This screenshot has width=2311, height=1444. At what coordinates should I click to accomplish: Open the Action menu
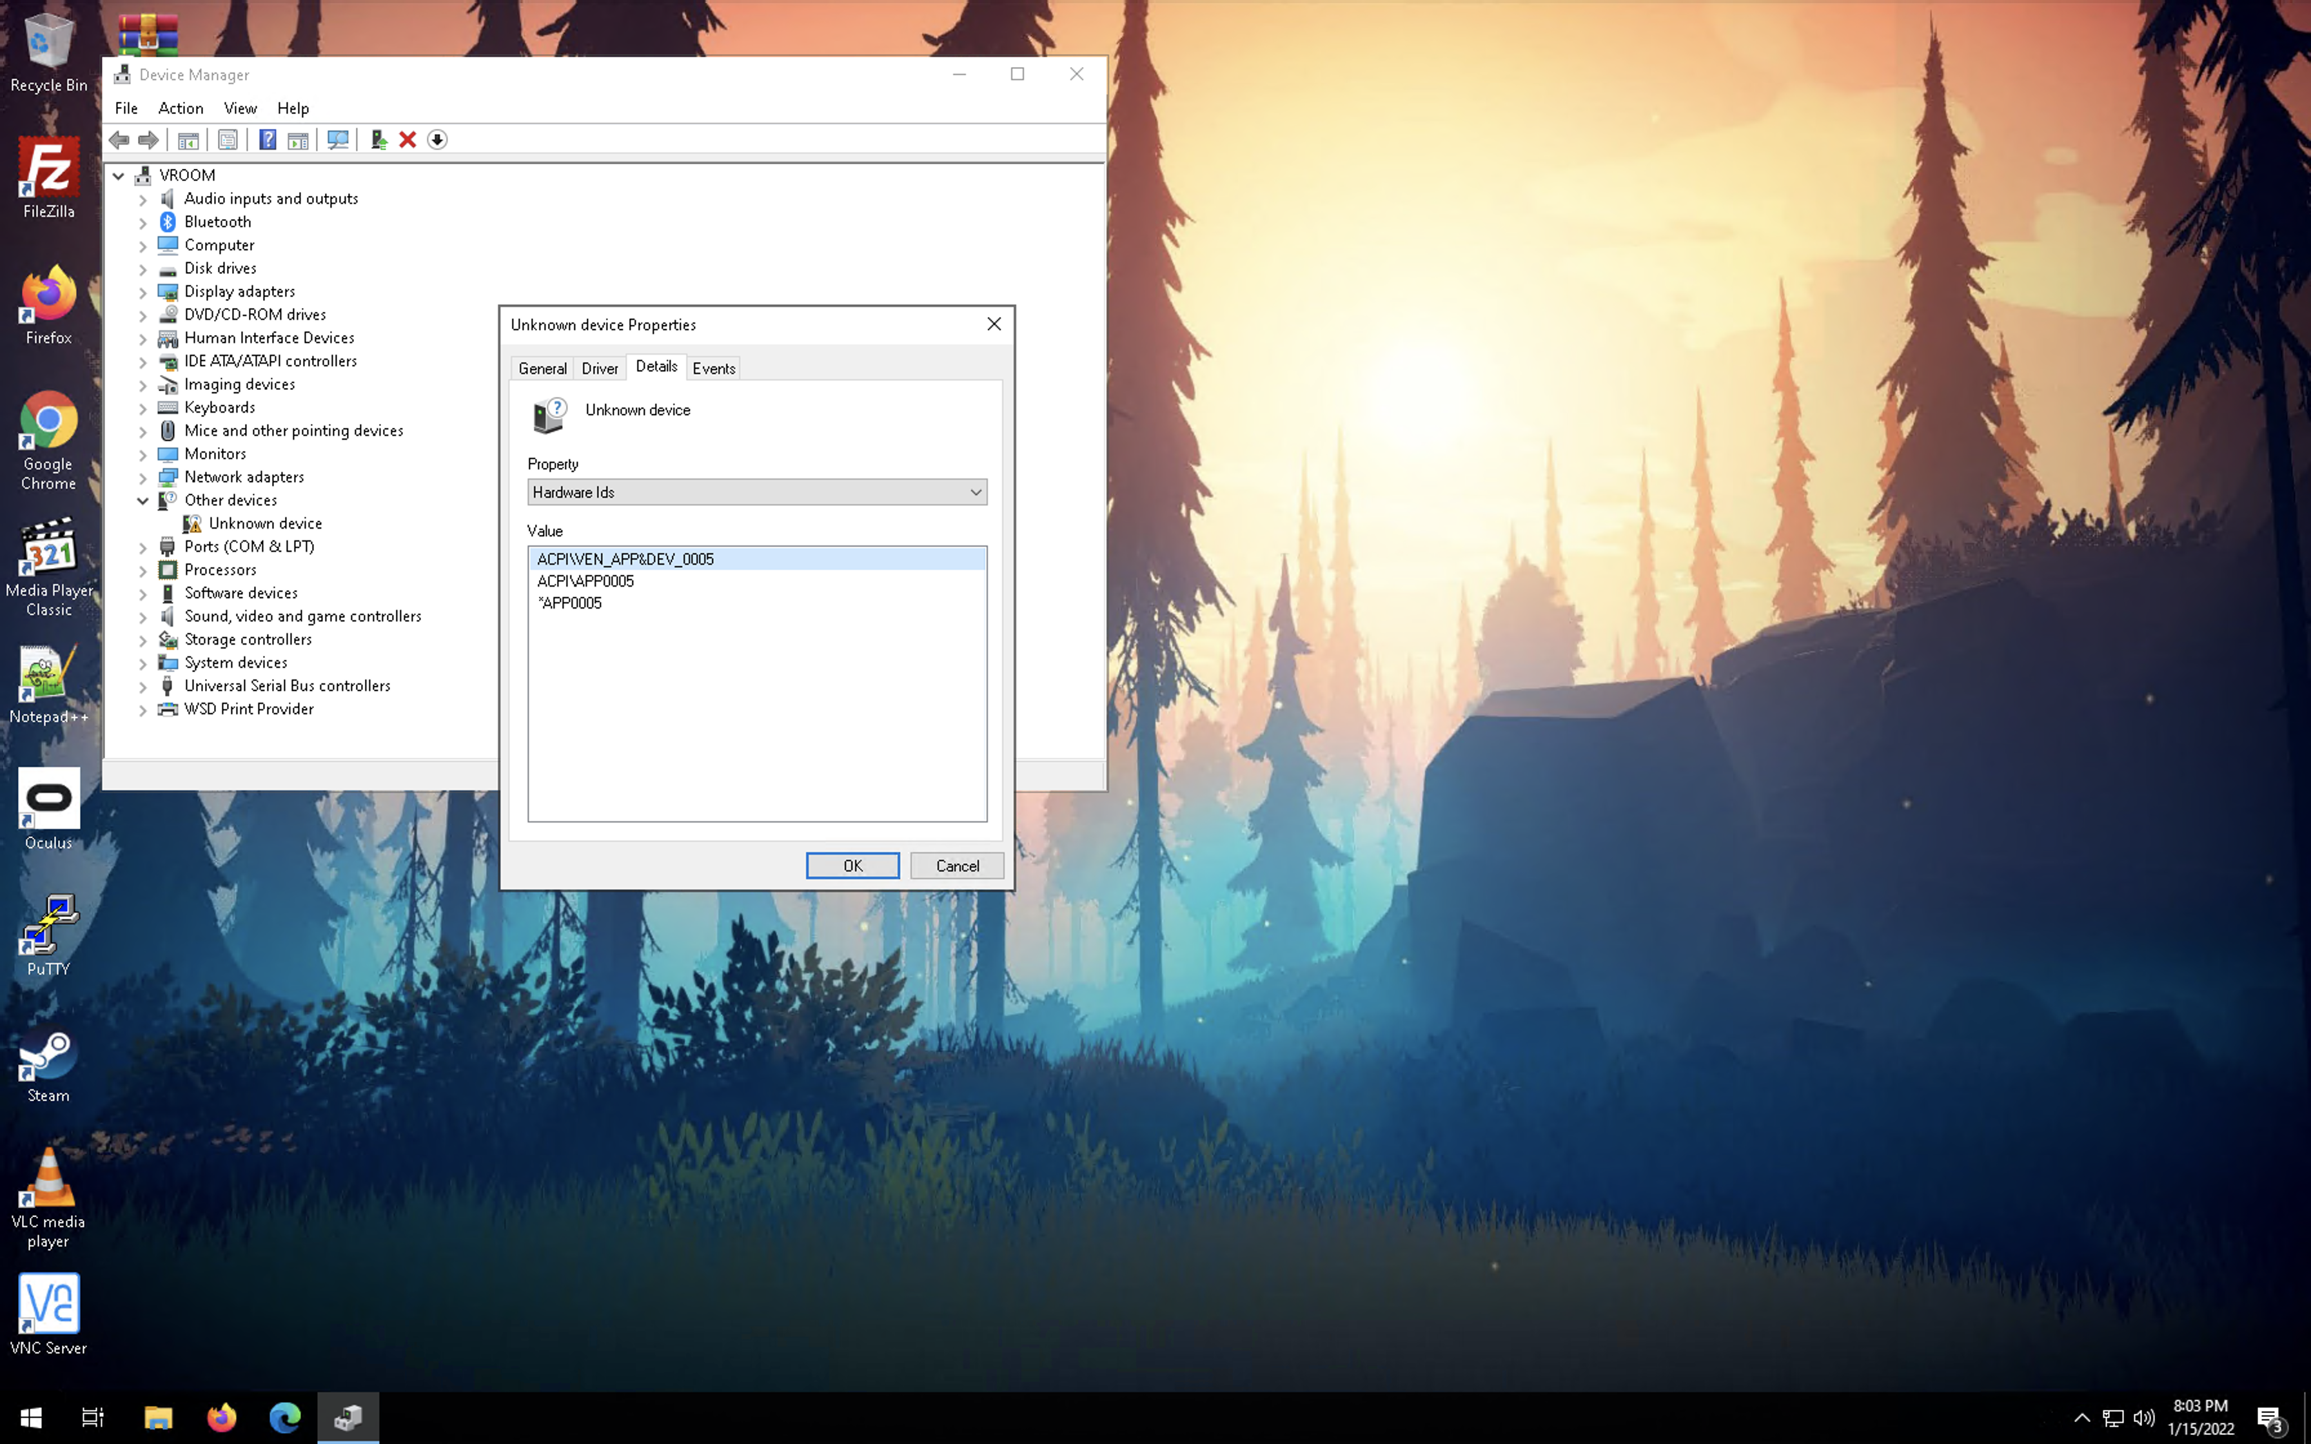(181, 108)
